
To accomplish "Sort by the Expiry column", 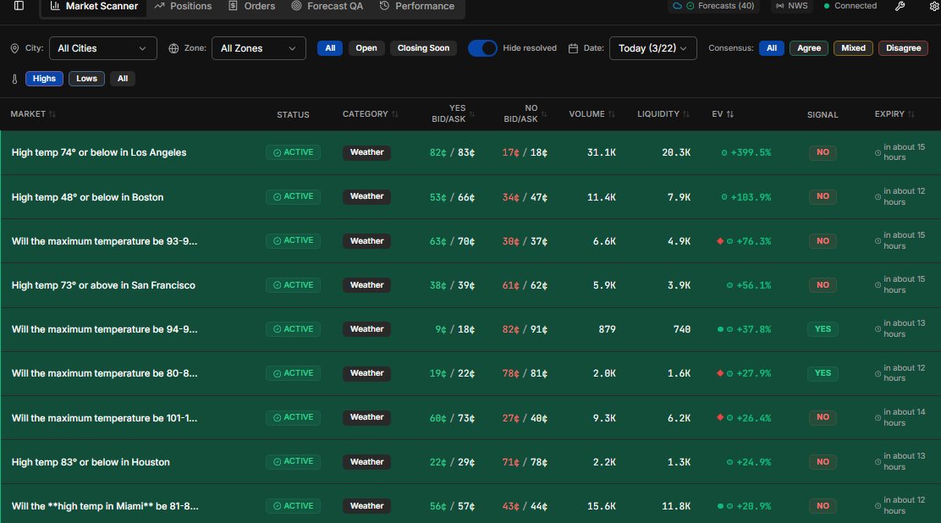I will (x=894, y=114).
